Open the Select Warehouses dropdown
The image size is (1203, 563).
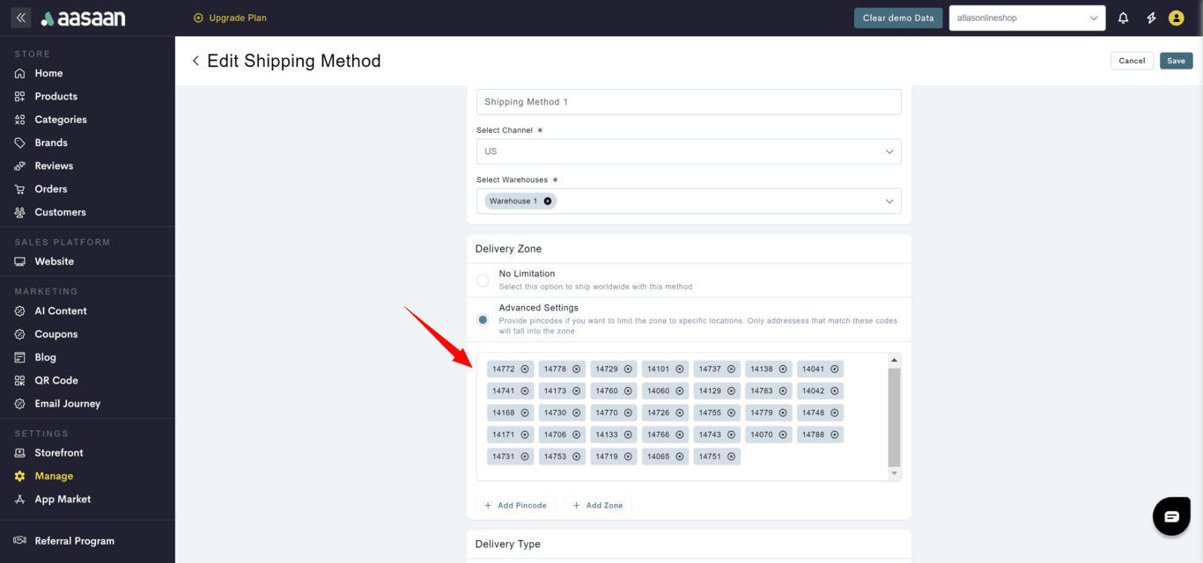(889, 201)
